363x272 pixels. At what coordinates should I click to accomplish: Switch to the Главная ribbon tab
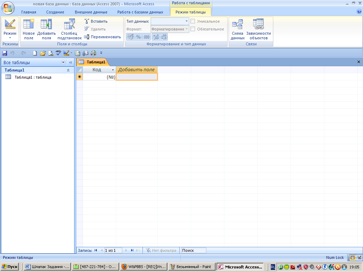29,12
